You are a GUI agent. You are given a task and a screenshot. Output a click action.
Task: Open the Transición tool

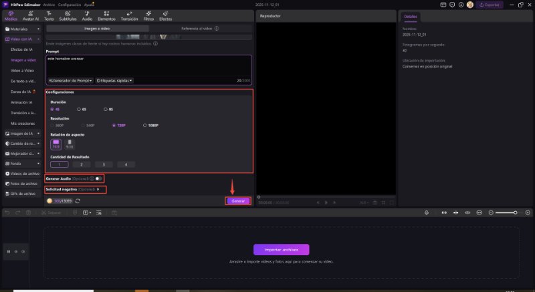tap(129, 16)
